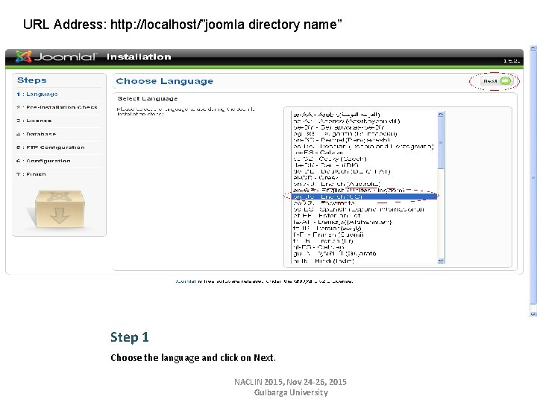Select gl-ES Galician language
Screen dimensions: 537x402
319,247
